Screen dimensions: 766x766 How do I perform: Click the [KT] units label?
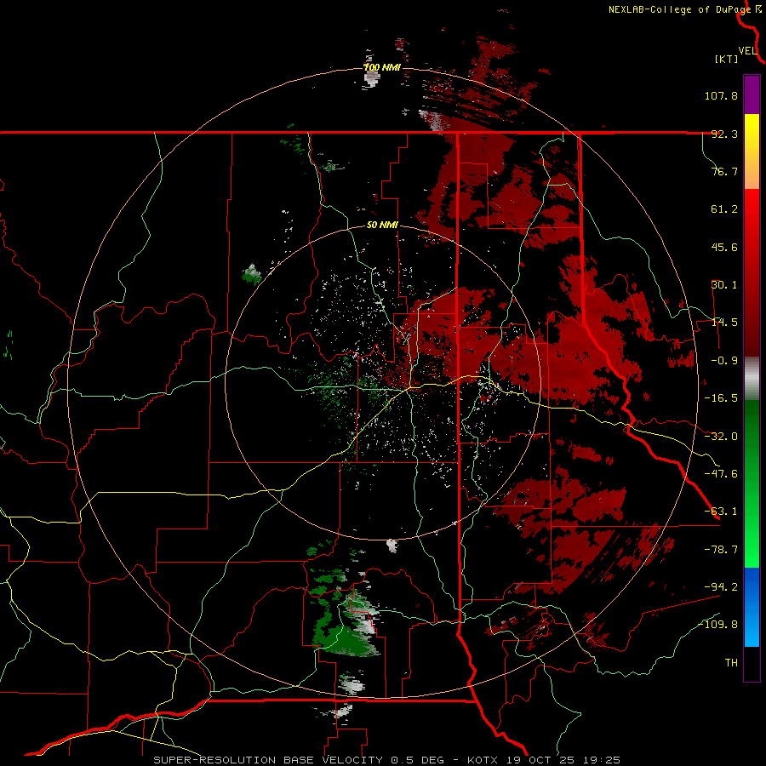726,59
